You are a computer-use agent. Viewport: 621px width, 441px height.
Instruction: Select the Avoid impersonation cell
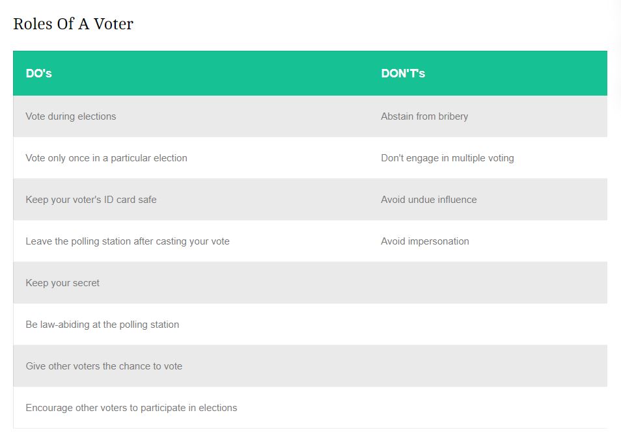[x=424, y=241]
